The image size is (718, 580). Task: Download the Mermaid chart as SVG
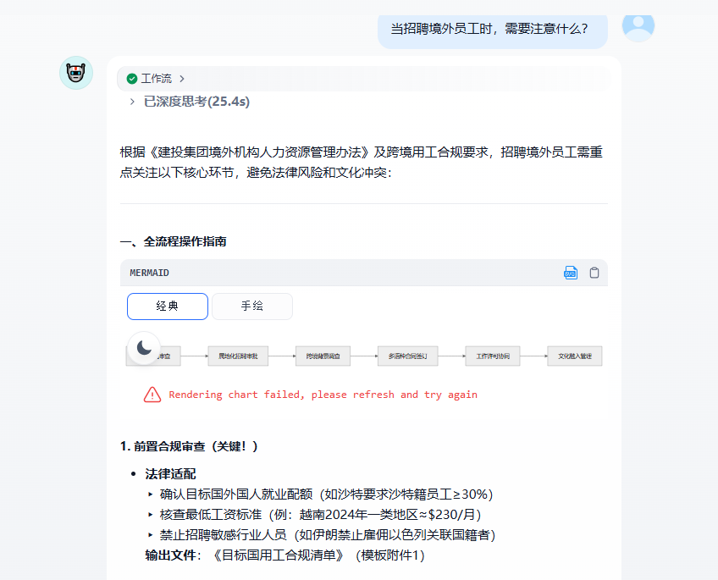(571, 273)
